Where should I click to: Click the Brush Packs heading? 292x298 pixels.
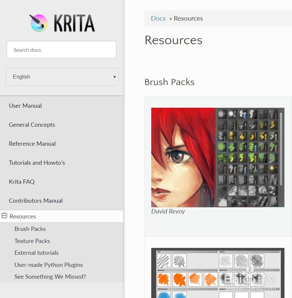[x=169, y=82]
